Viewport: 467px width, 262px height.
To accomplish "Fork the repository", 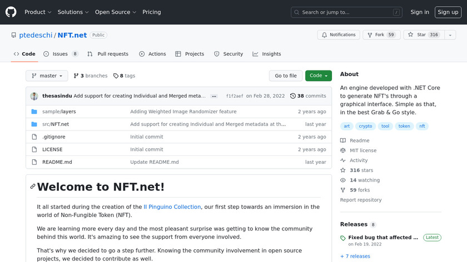I will click(x=381, y=35).
